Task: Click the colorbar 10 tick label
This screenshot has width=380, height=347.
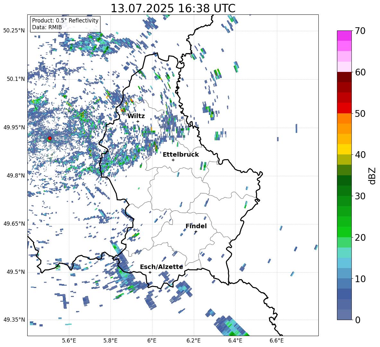Action: (360, 279)
